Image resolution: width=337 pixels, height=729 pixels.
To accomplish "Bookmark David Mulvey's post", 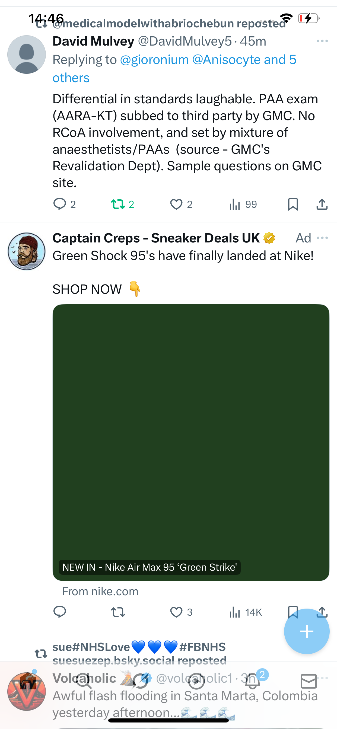I will click(293, 204).
